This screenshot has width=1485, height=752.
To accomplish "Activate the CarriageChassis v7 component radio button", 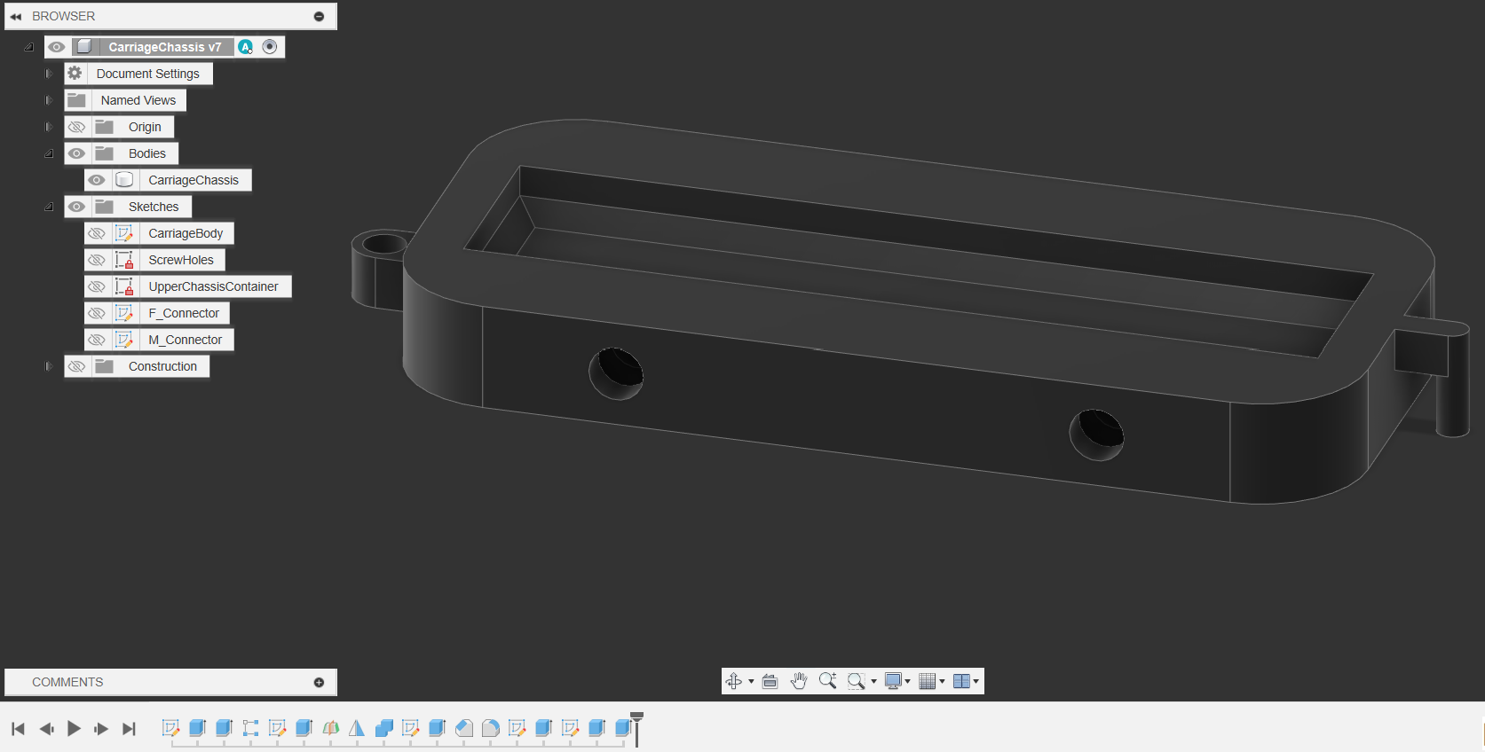I will pyautogui.click(x=270, y=47).
